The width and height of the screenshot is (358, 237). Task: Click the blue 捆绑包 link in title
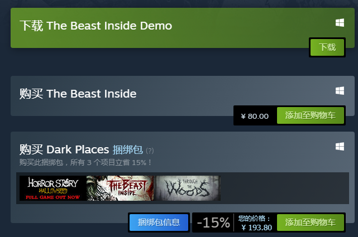pyautogui.click(x=128, y=149)
